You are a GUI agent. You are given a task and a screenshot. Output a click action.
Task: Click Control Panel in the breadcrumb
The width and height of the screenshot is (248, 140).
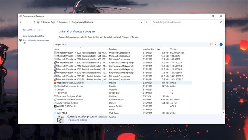click(49, 22)
